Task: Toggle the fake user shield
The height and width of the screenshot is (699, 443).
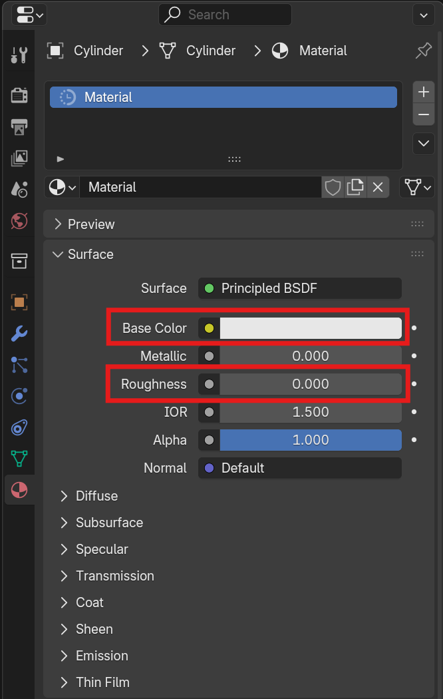Action: [x=333, y=187]
